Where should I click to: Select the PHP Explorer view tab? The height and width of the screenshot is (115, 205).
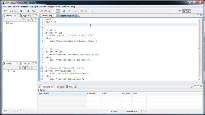[x=9, y=16]
